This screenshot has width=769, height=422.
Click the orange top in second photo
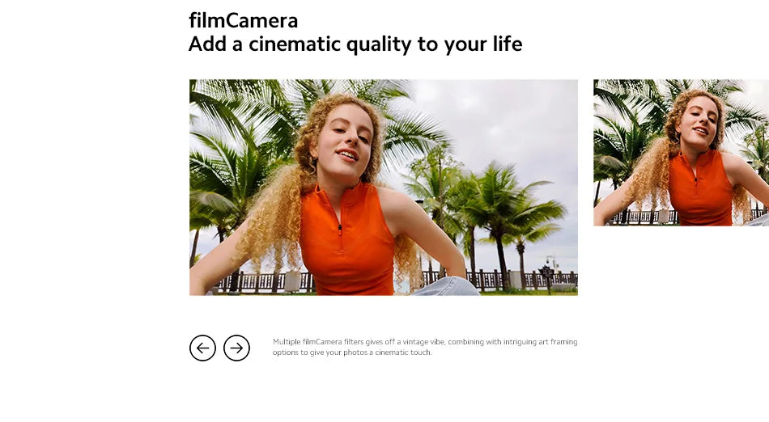tap(701, 189)
